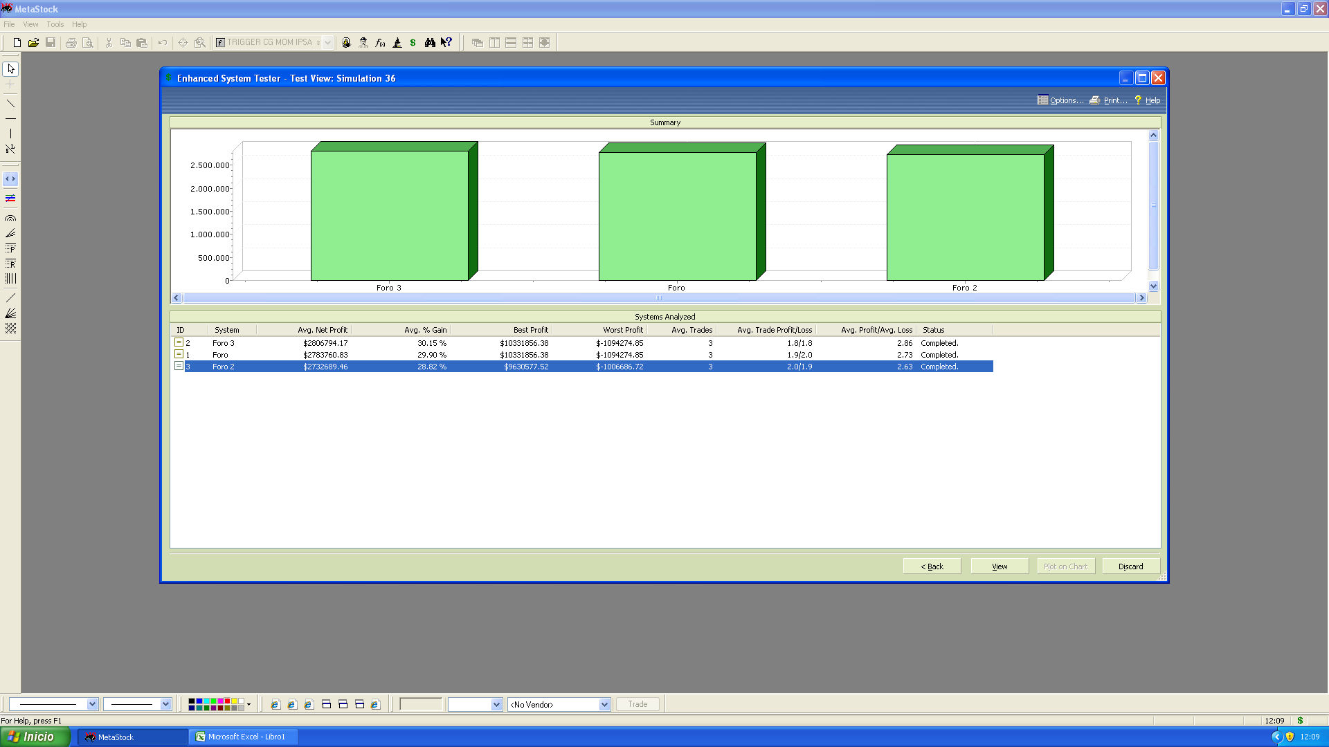Select the pointer arrow tool
Viewport: 1329px width, 747px height.
[10, 69]
